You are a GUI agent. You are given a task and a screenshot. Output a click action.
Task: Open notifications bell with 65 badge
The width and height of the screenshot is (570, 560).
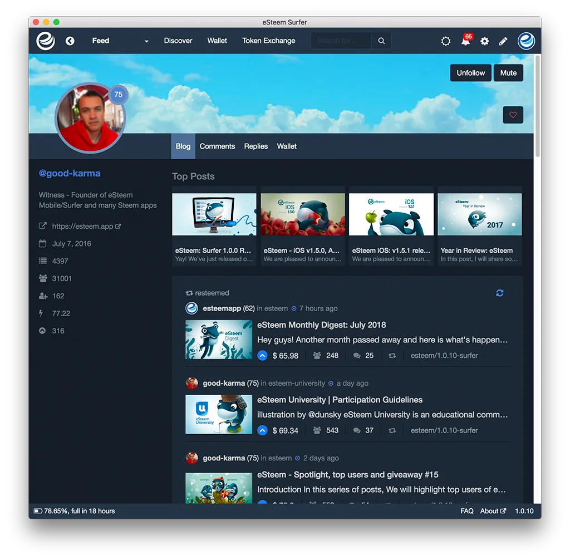coord(466,40)
